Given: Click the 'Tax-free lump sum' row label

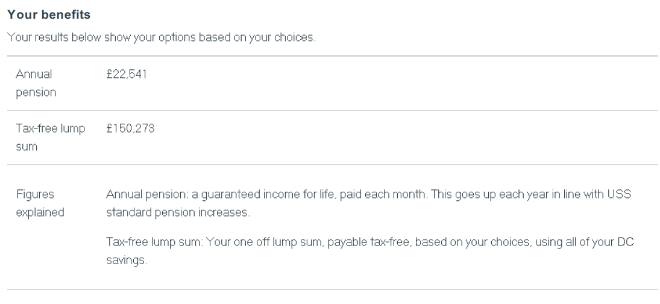Looking at the screenshot, I should coord(51,138).
